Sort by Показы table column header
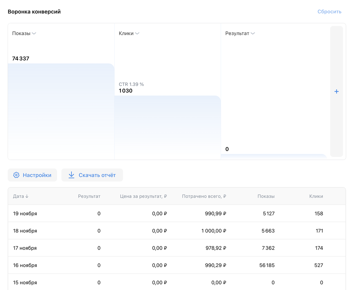 266,196
